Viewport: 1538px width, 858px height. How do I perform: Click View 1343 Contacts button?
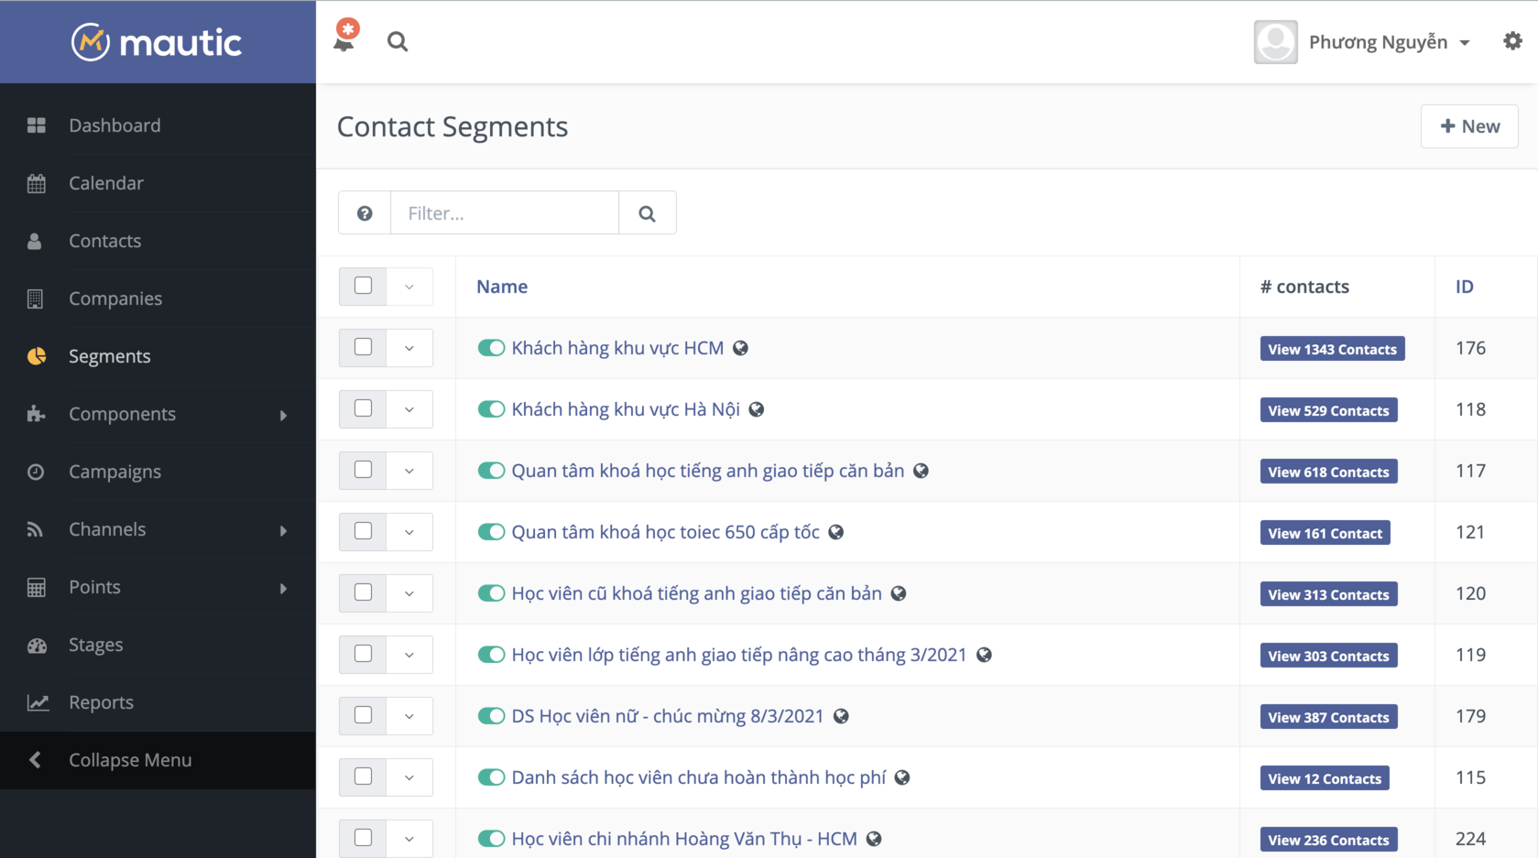[1332, 349]
